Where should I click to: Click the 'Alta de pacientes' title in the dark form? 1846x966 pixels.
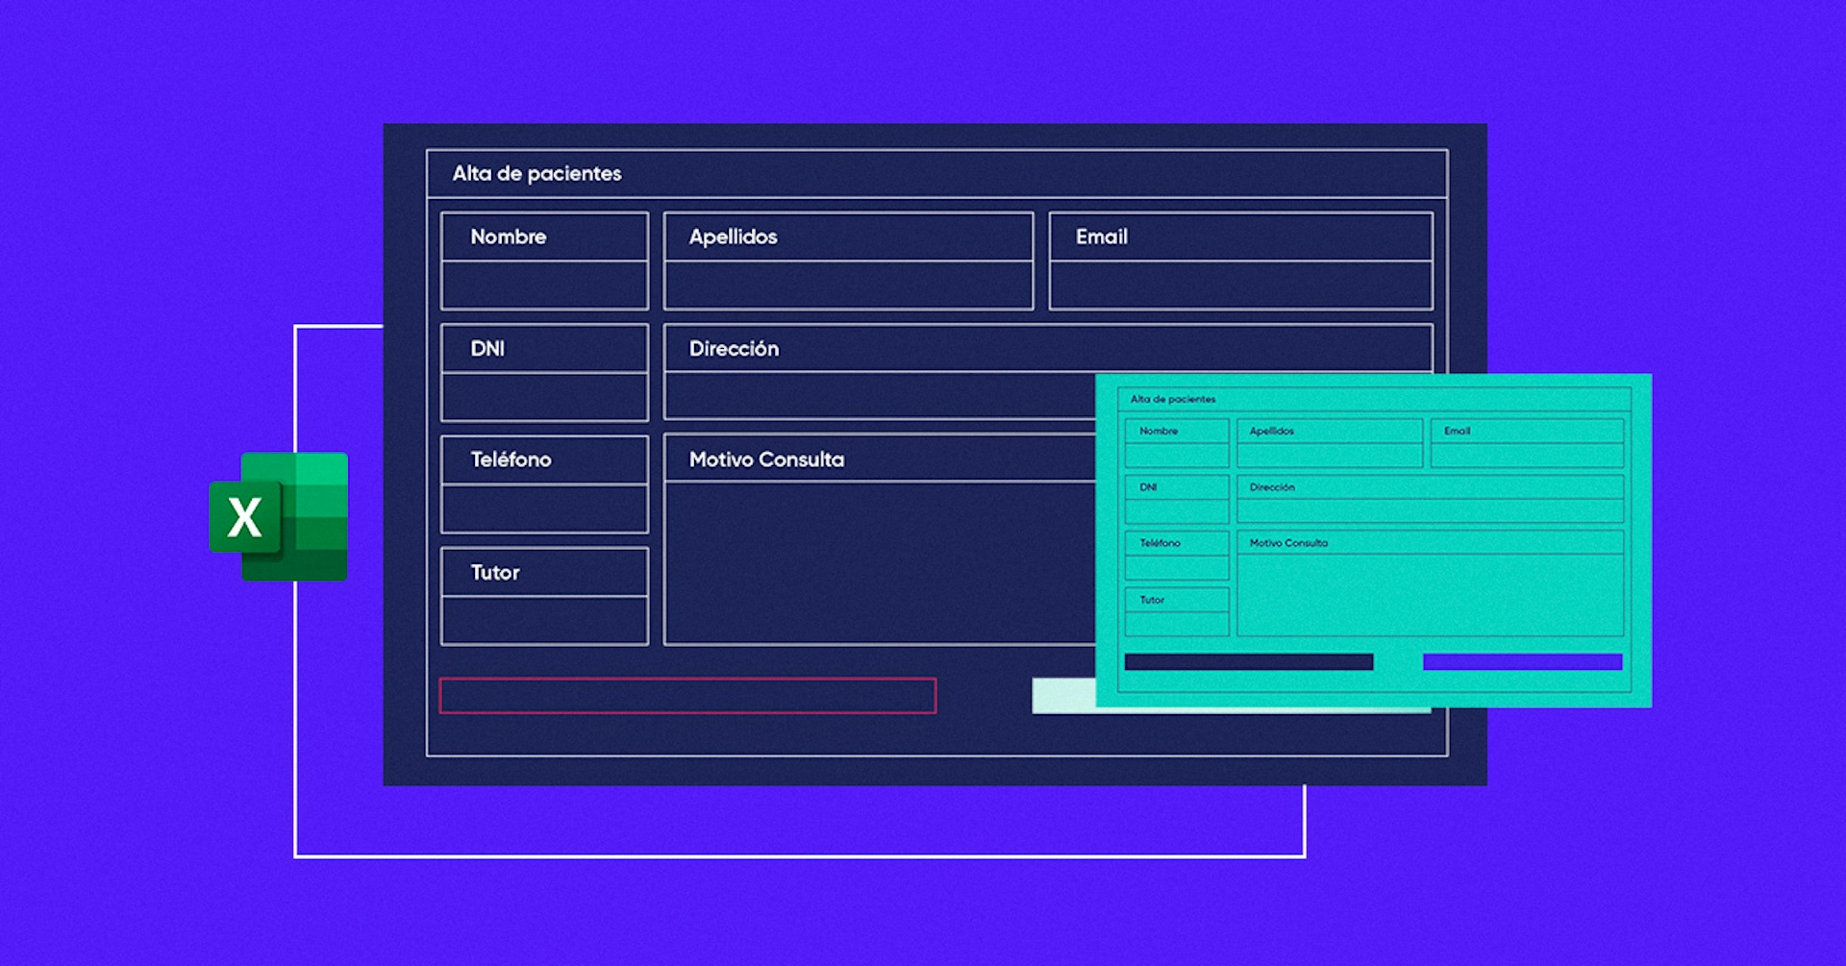[x=536, y=173]
